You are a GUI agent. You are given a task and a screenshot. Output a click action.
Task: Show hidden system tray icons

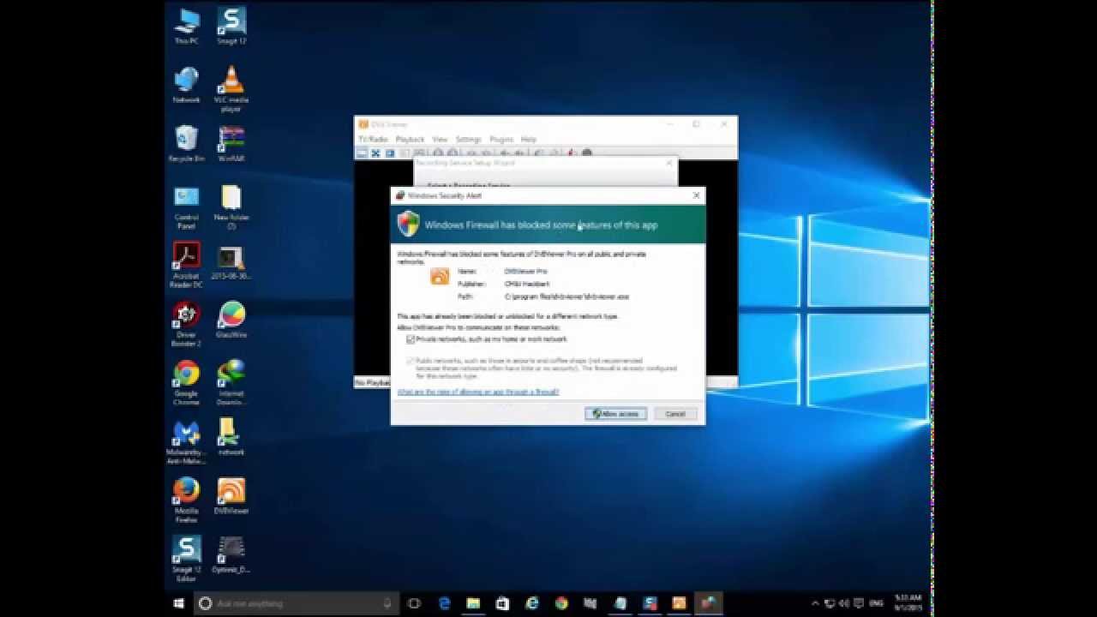(x=816, y=603)
